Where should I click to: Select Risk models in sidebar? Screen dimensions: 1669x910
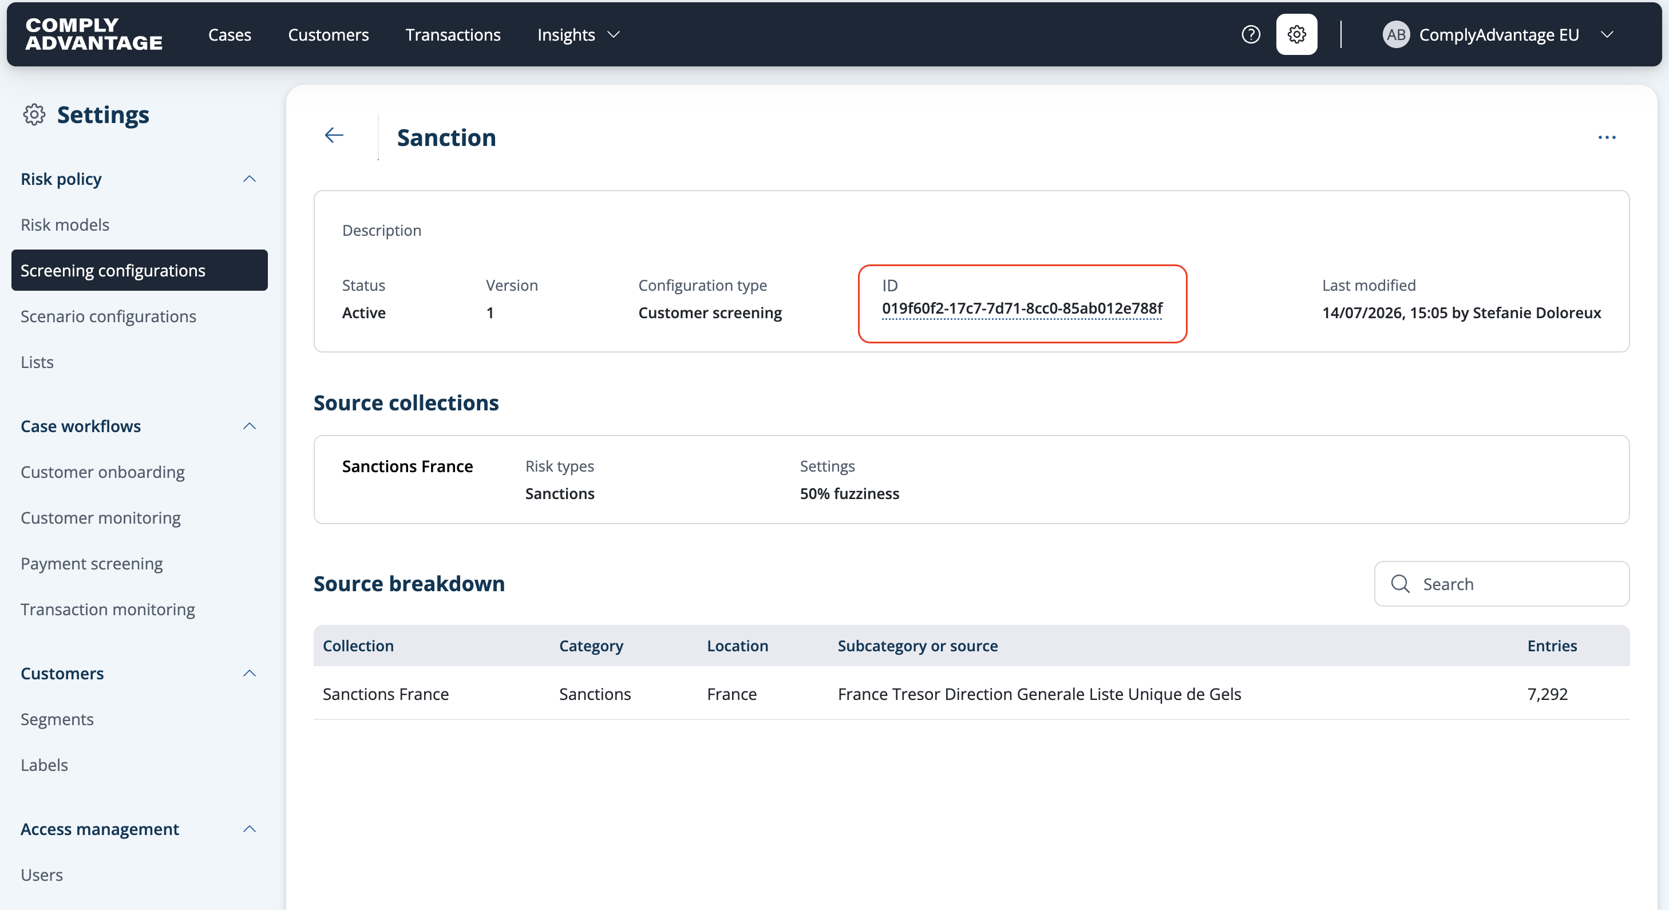tap(65, 225)
